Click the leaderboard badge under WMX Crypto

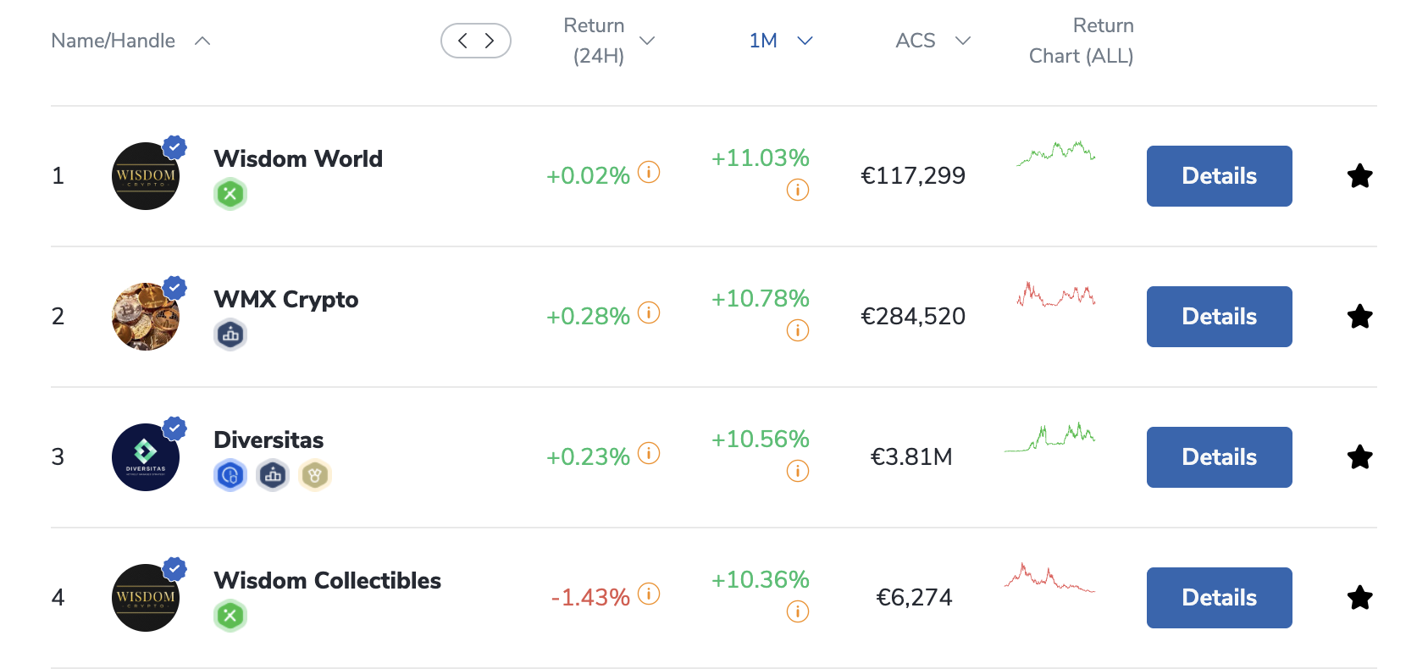(x=230, y=334)
